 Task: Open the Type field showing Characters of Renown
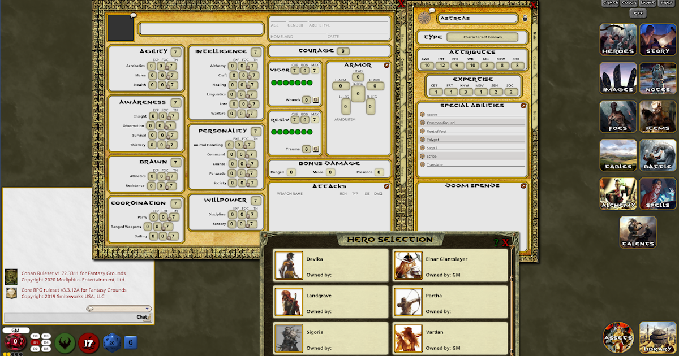tap(482, 37)
